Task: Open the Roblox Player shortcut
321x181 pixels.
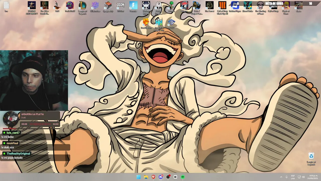Action: coord(235,7)
